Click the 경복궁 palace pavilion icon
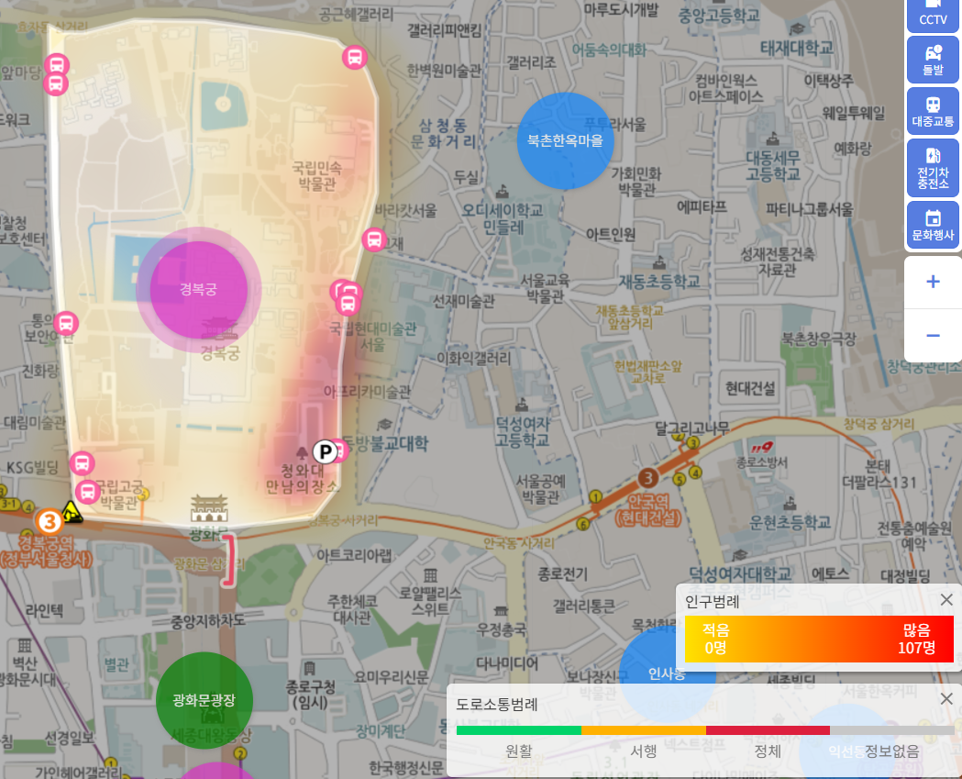 point(220,328)
